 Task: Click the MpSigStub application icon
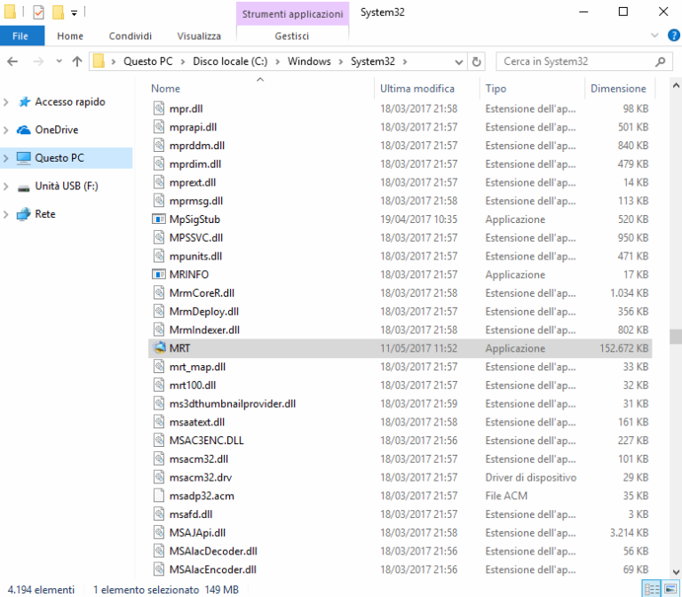(x=159, y=219)
